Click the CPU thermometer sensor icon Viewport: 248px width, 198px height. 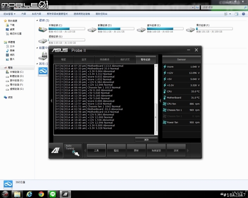pyautogui.click(x=165, y=91)
